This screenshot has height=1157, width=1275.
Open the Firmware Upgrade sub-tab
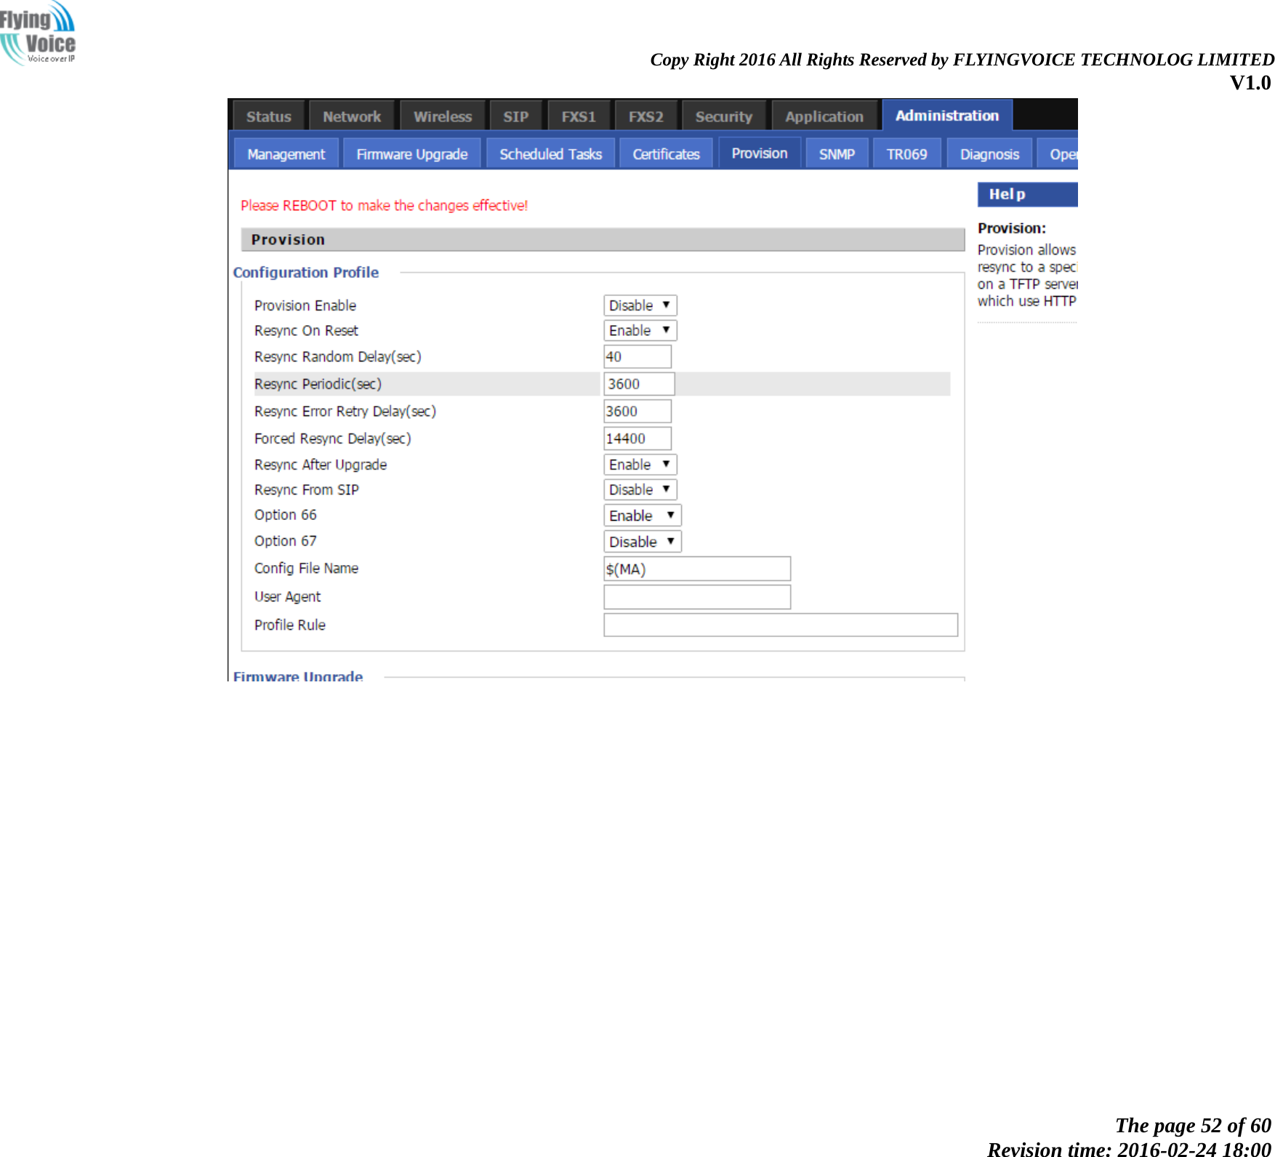point(411,153)
